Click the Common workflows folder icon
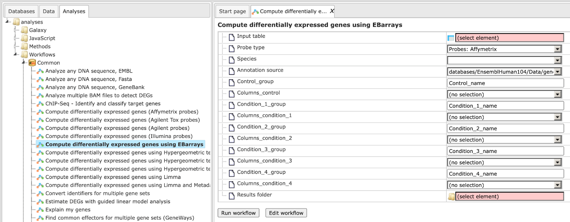The width and height of the screenshot is (570, 222). pyautogui.click(x=32, y=63)
